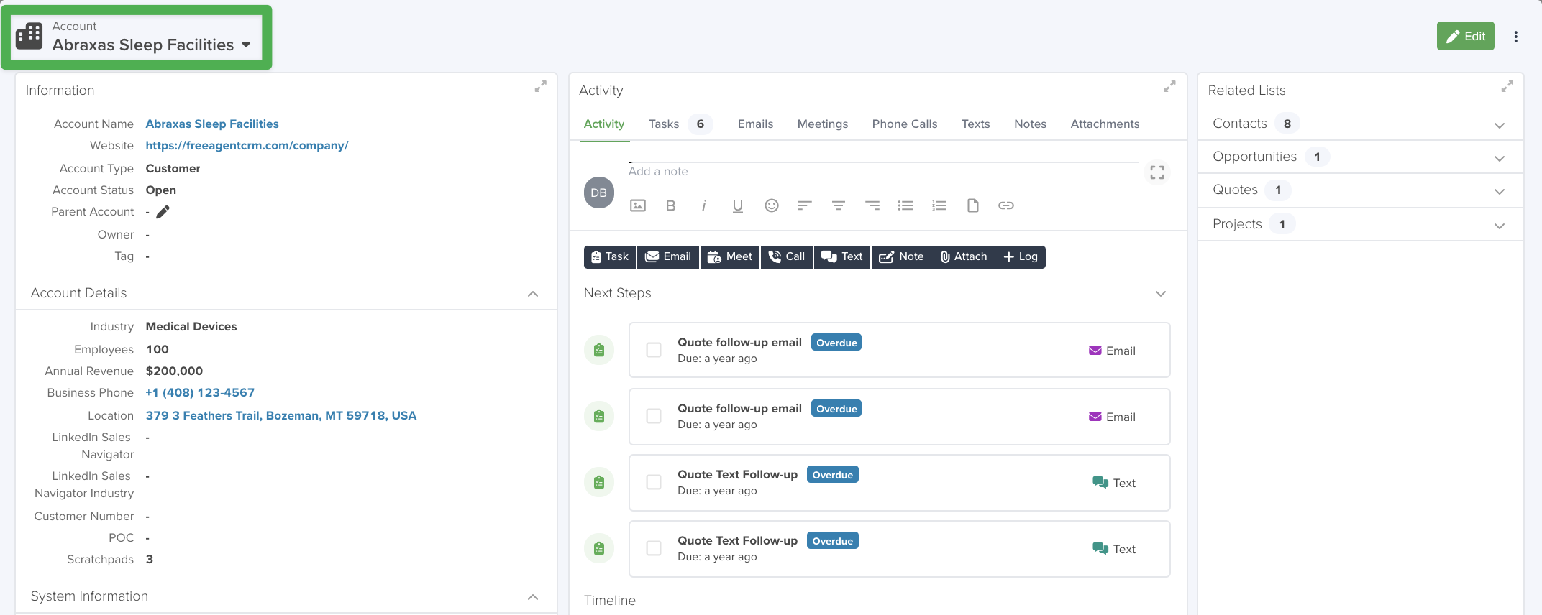
Task: Switch to the Phone Calls tab
Action: pos(905,124)
